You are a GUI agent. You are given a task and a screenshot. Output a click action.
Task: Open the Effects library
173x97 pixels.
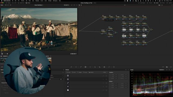click(163, 3)
